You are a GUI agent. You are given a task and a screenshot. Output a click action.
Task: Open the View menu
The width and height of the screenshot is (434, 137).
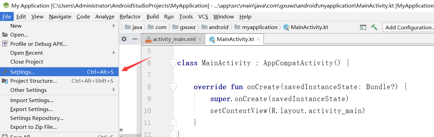pos(37,16)
